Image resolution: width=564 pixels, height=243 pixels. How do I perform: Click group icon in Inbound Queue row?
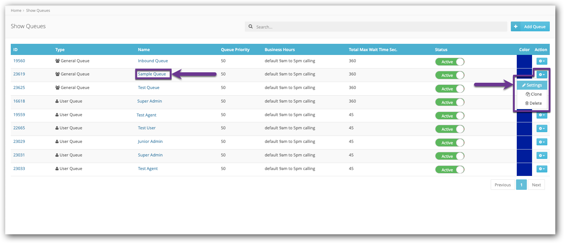57,61
